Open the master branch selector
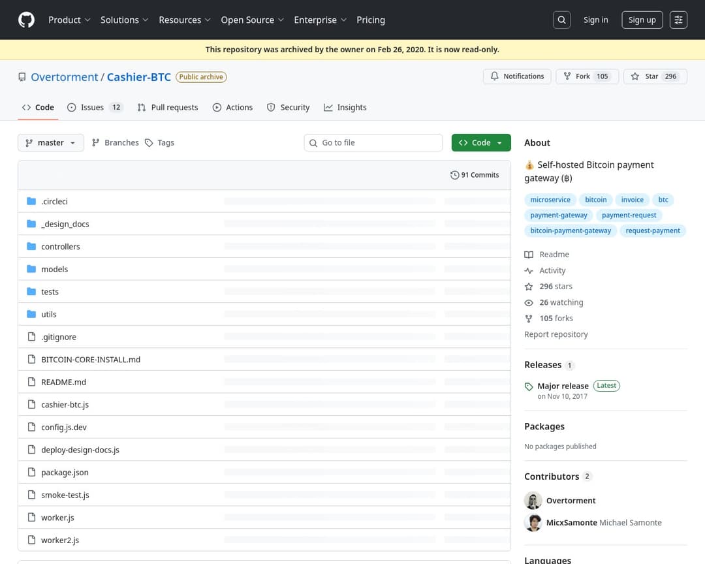Screen dimensions: 705x564 pos(51,142)
